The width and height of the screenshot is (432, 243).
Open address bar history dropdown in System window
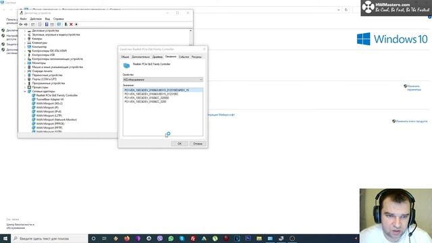pyautogui.click(x=339, y=10)
